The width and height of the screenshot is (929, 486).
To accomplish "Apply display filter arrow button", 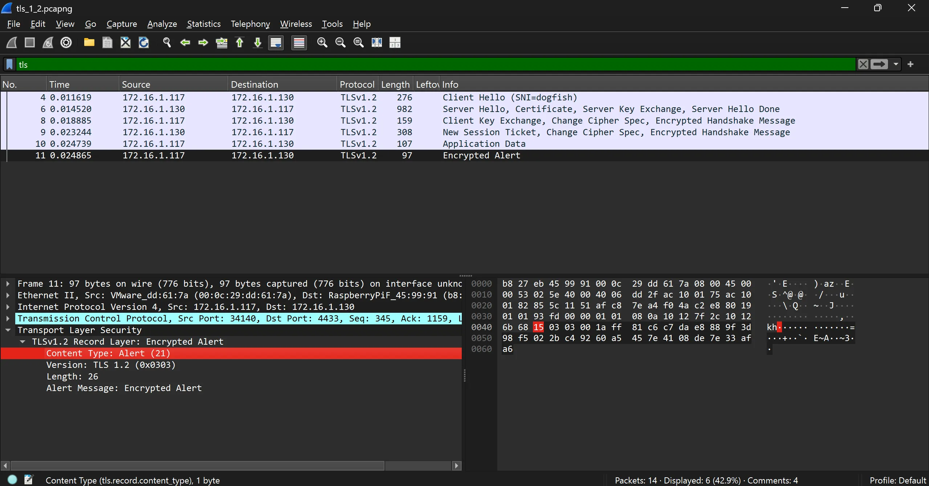I will [x=879, y=65].
